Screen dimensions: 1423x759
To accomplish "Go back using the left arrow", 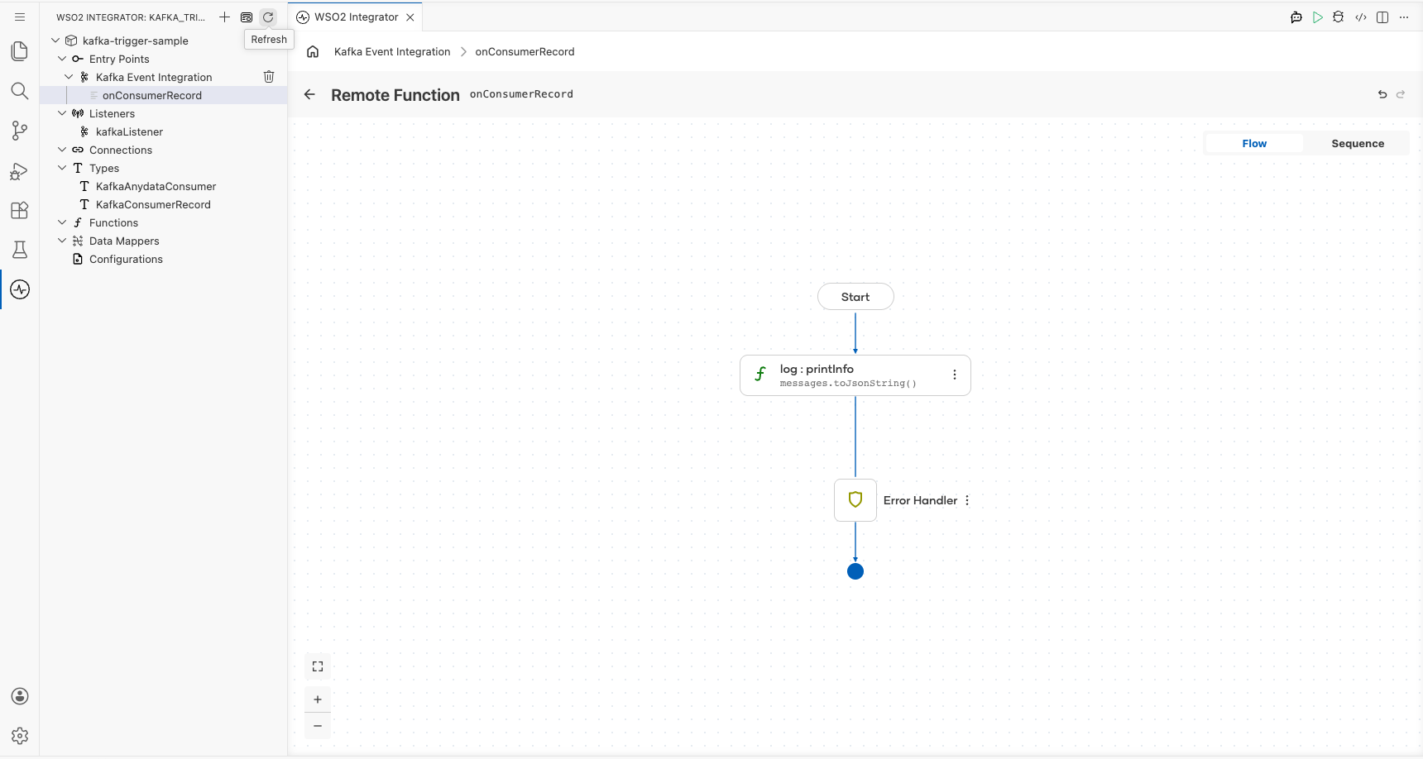I will click(x=309, y=94).
